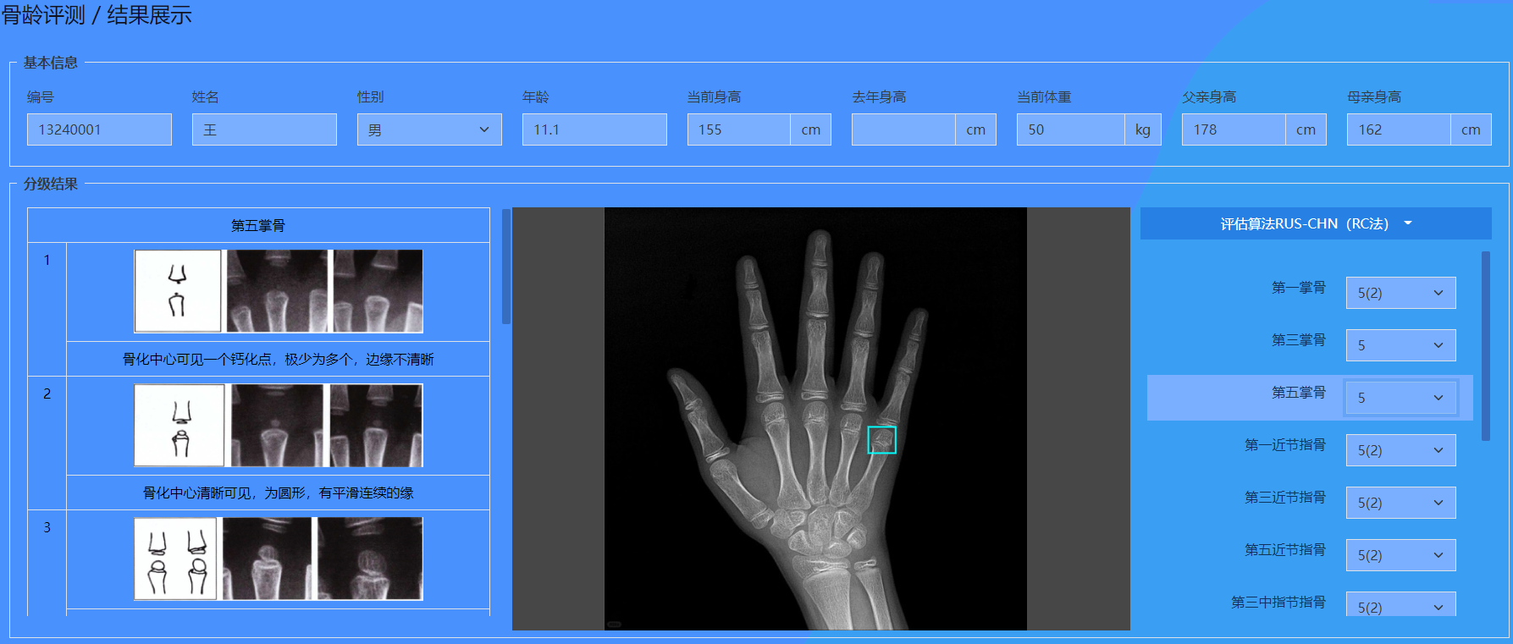Viewport: 1513px width, 644px height.
Task: Open the 第一近节指骨 grade dropdown
Action: 1400,450
